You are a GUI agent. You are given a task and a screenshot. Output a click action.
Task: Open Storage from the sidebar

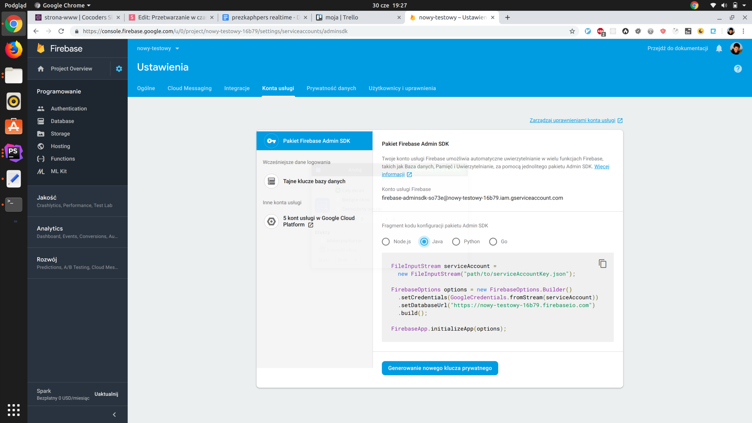[x=60, y=133]
